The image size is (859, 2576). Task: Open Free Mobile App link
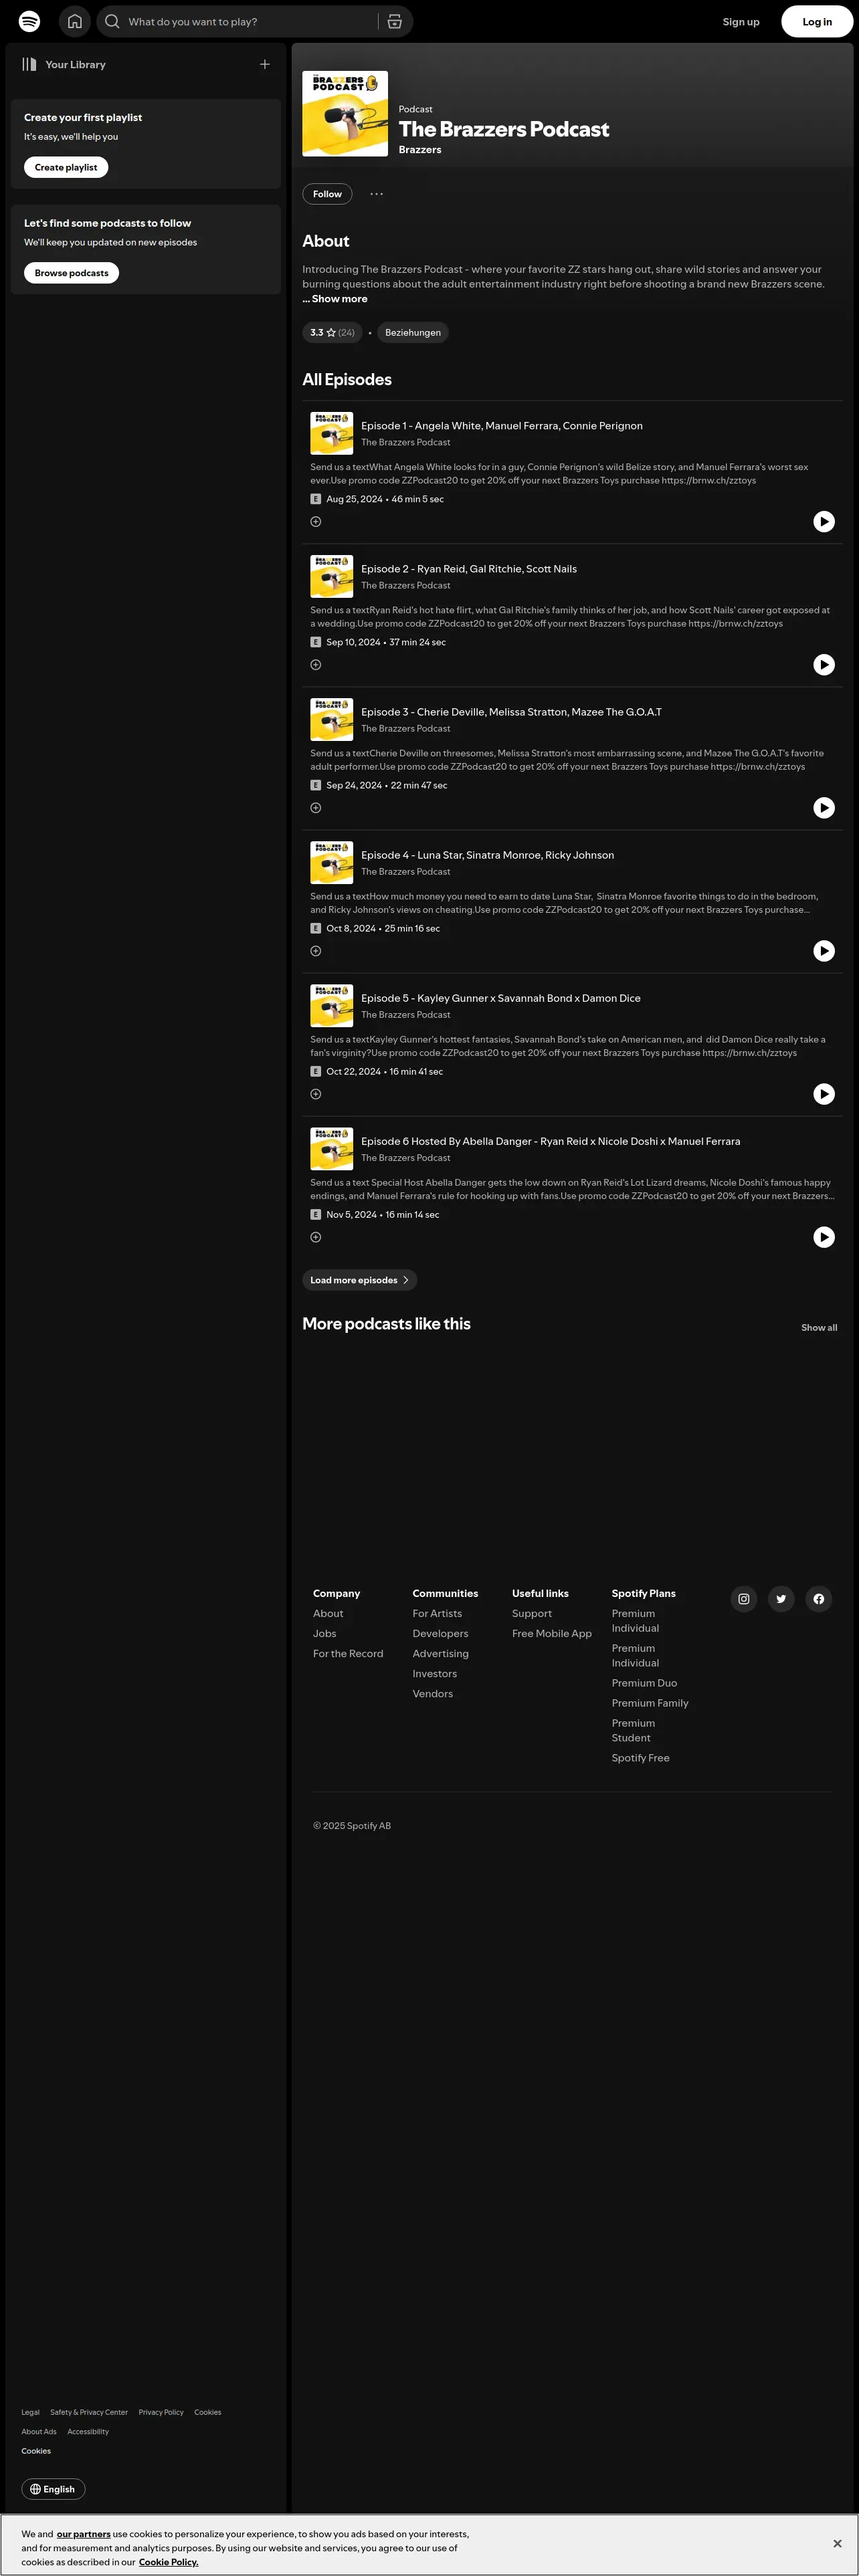point(552,1633)
